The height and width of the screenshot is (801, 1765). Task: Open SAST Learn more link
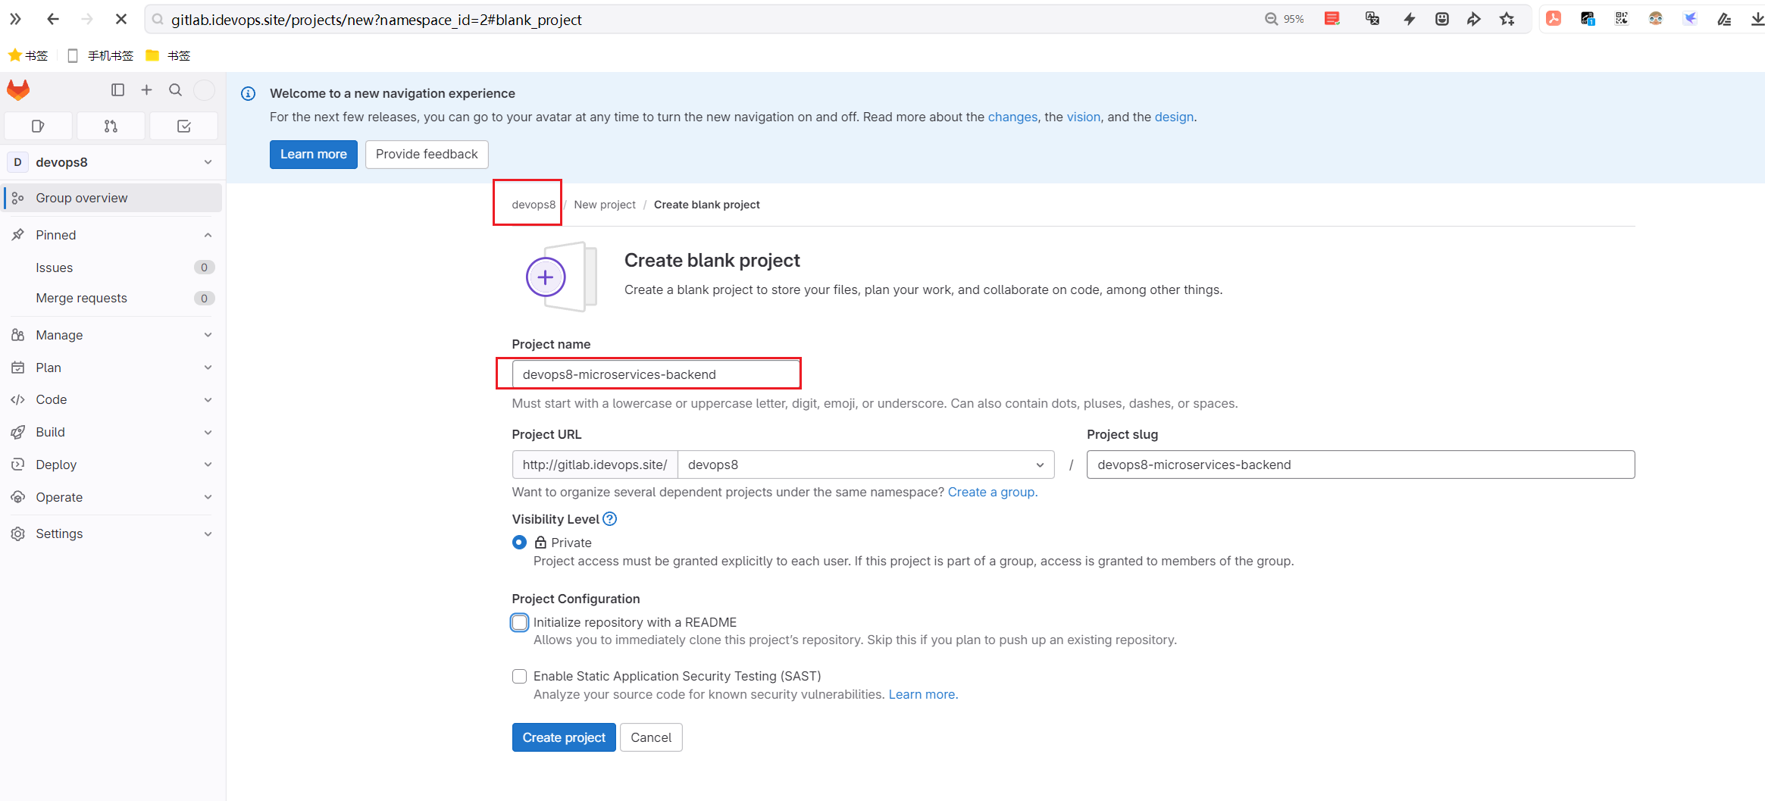coord(922,694)
